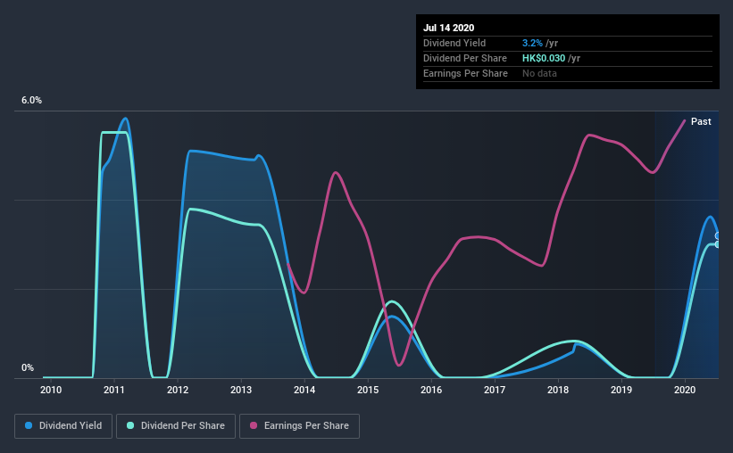Click the Dividend Yield row label in tooltip
The height and width of the screenshot is (453, 733).
tap(454, 43)
